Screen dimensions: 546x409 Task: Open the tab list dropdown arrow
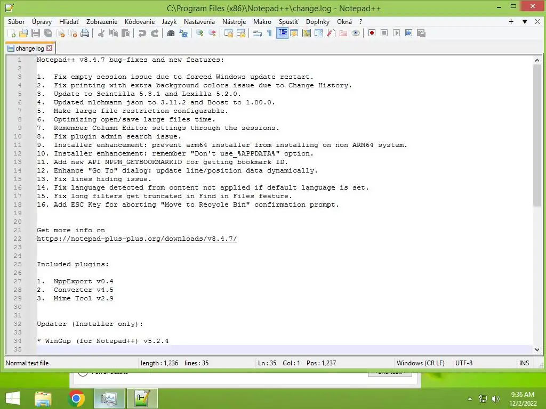click(x=525, y=21)
